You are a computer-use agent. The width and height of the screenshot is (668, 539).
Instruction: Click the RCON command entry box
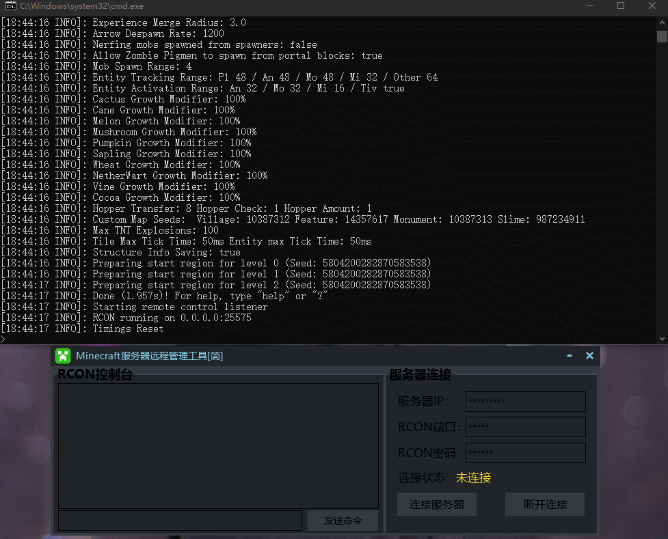180,521
